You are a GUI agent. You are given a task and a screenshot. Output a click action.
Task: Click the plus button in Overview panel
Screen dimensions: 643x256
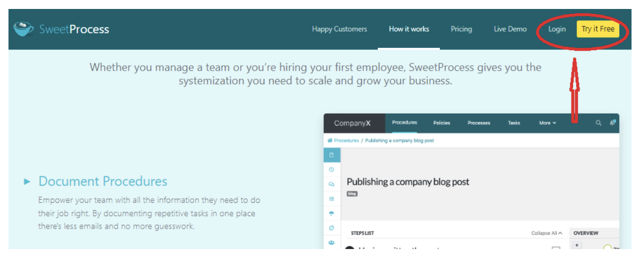577,245
